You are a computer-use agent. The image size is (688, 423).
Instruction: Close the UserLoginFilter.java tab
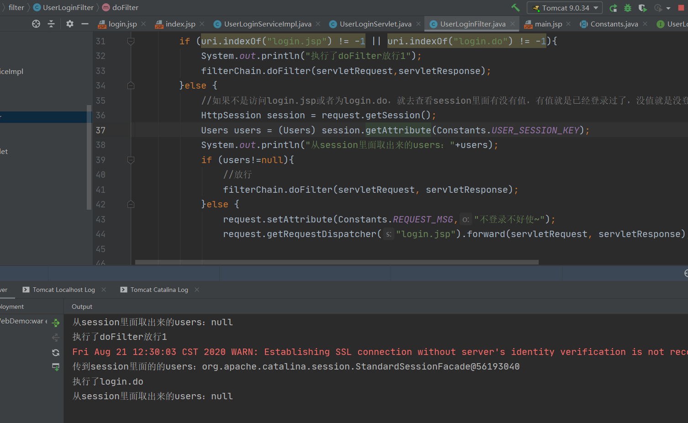[513, 24]
